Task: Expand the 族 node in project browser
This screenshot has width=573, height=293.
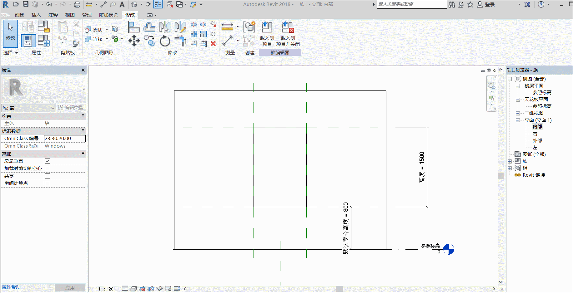Action: pos(510,161)
